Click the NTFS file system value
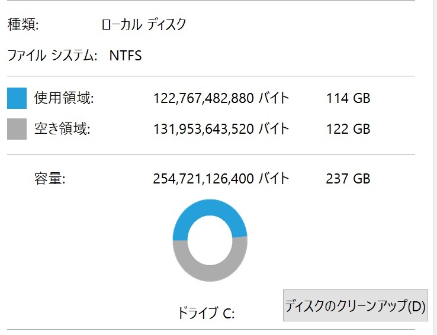The height and width of the screenshot is (335, 437). [126, 56]
